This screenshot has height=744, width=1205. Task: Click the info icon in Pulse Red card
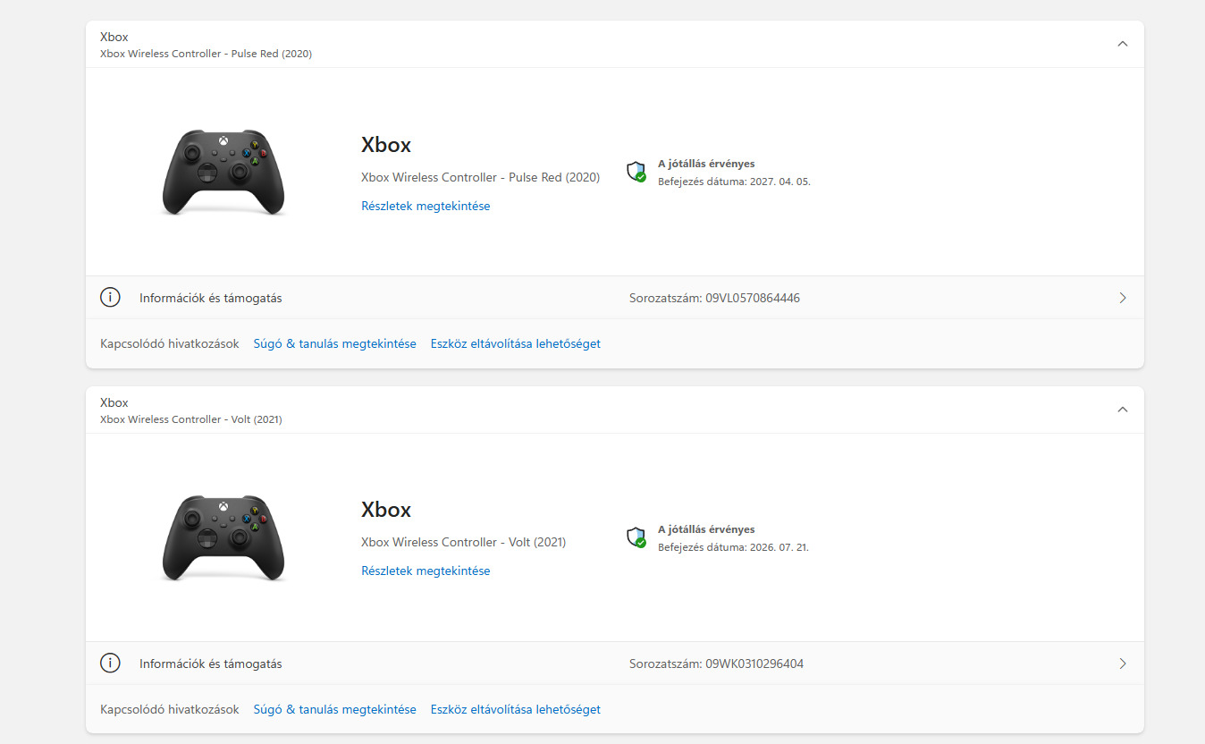coord(110,298)
